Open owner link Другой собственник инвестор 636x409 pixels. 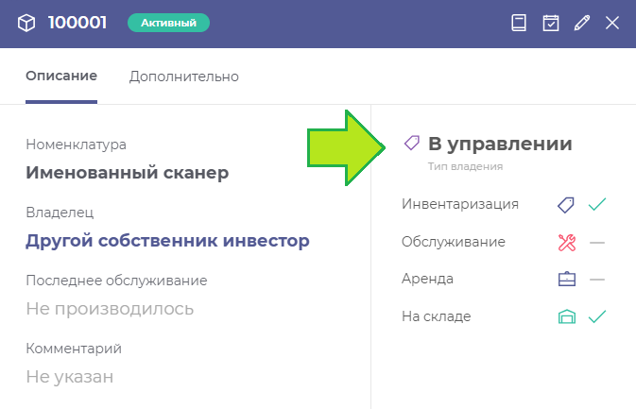(167, 241)
